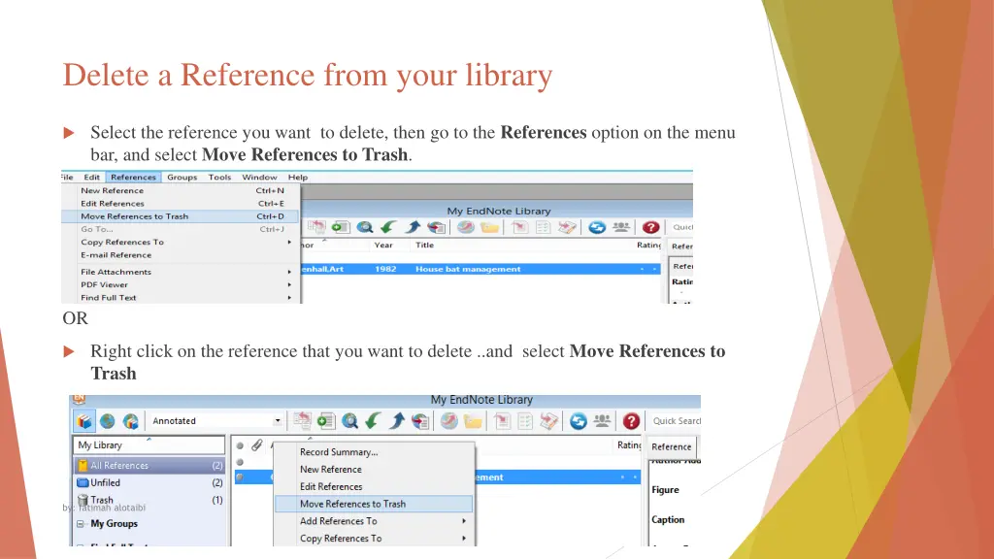Click blue Export arrow in upper EndNote toolbar
Image resolution: width=994 pixels, height=559 pixels.
(412, 227)
